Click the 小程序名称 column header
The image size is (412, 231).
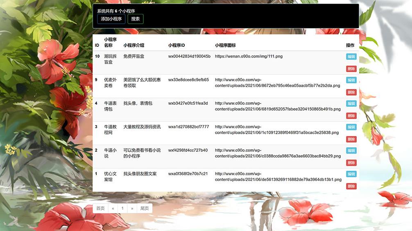coord(110,42)
